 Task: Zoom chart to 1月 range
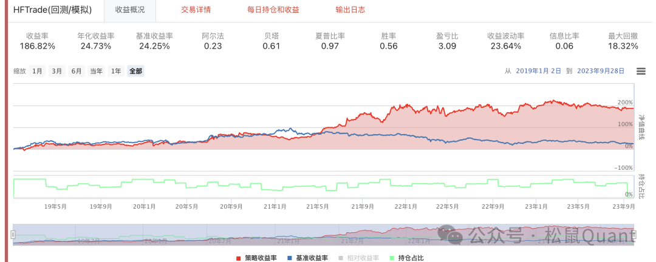[x=37, y=71]
